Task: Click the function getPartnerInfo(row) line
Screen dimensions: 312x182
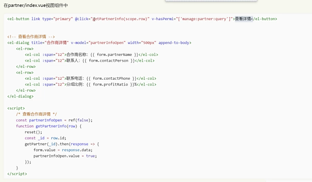Action: click(49, 126)
